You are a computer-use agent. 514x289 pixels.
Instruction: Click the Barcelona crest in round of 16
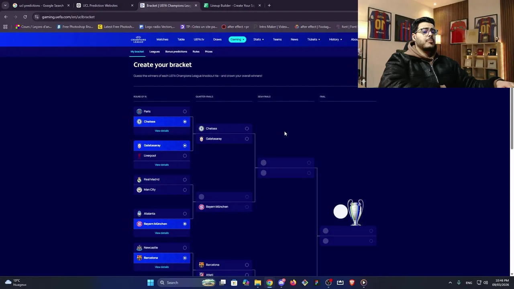139,258
